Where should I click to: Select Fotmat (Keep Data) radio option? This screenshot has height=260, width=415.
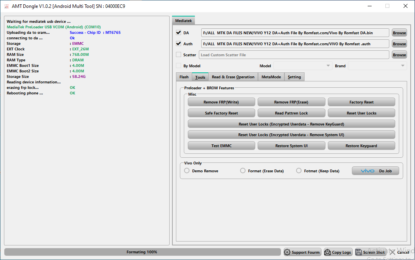(x=299, y=171)
